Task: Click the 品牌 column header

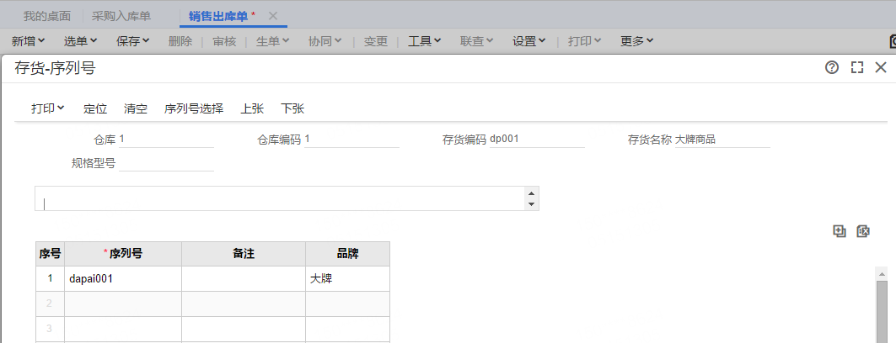Action: click(347, 254)
